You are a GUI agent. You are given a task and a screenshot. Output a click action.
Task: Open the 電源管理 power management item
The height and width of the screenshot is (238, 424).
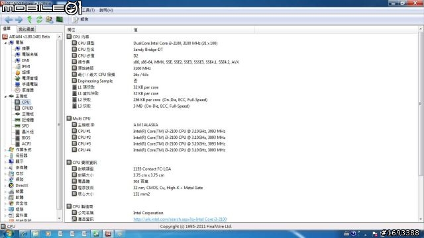point(30,78)
